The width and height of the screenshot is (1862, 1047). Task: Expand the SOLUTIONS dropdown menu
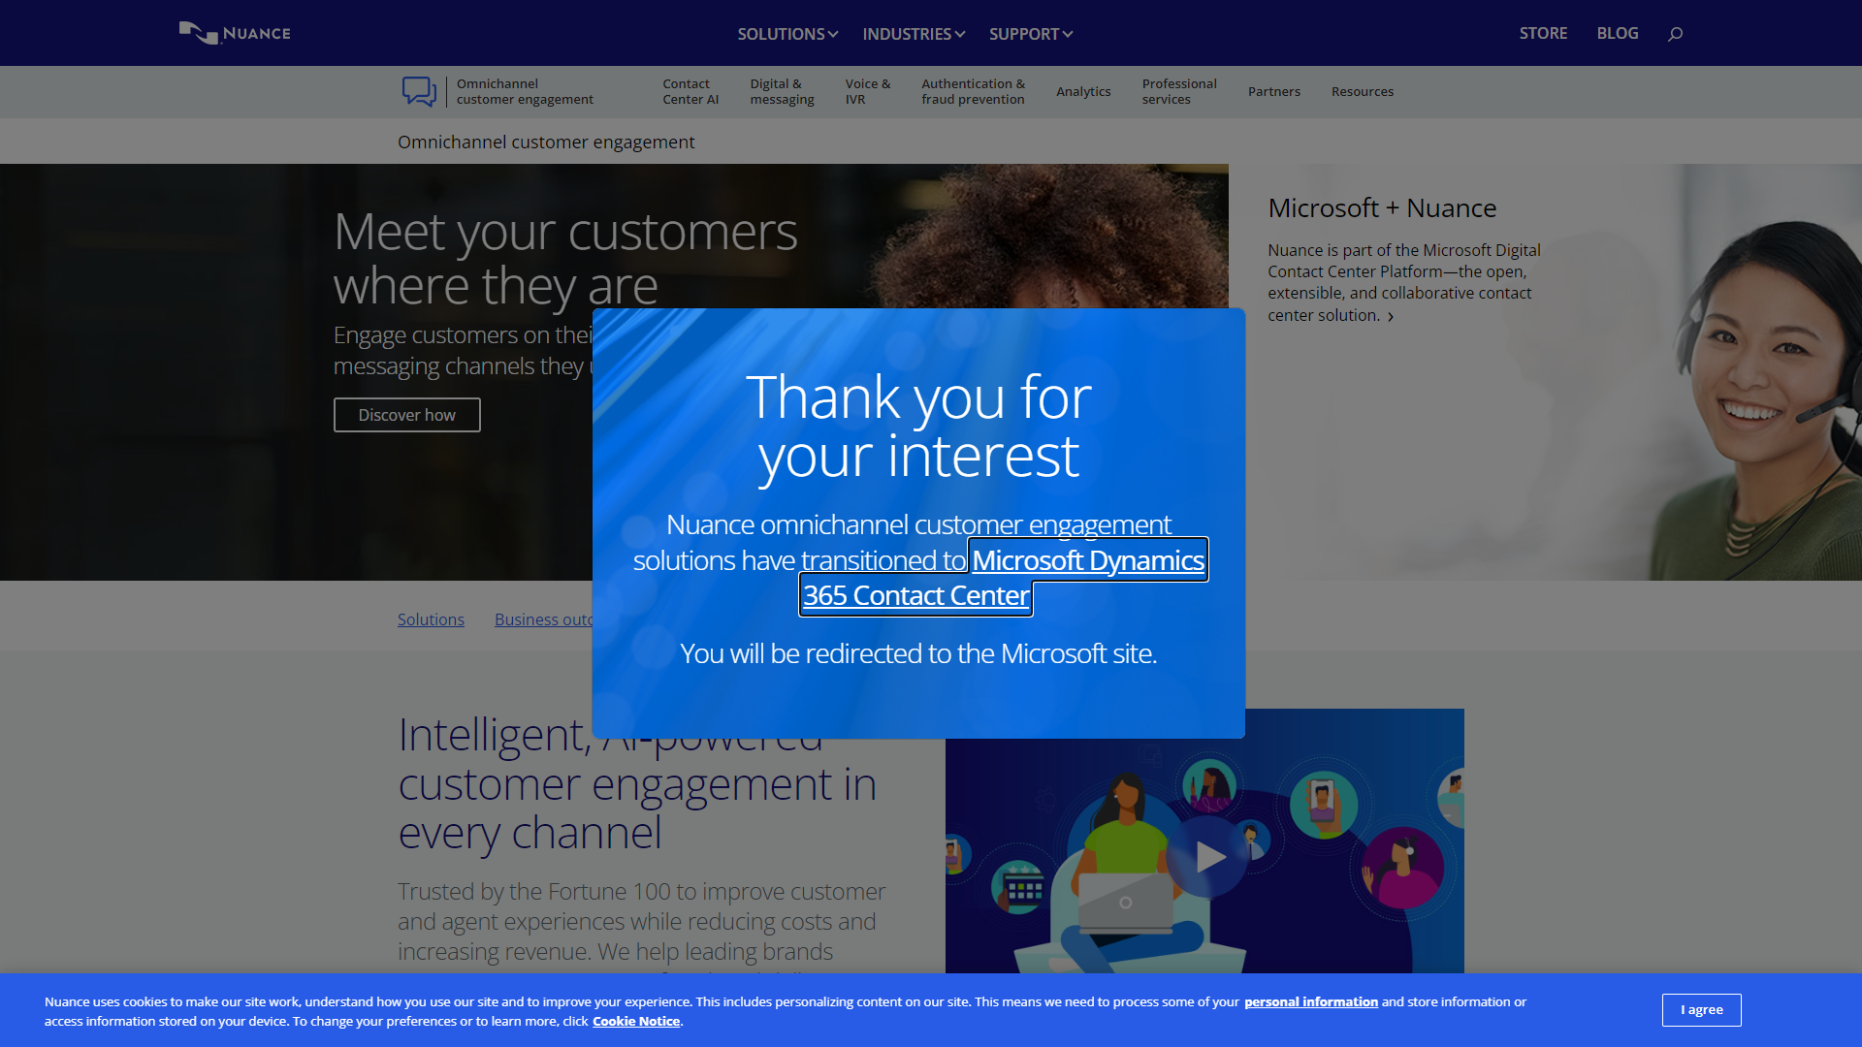[x=787, y=33]
